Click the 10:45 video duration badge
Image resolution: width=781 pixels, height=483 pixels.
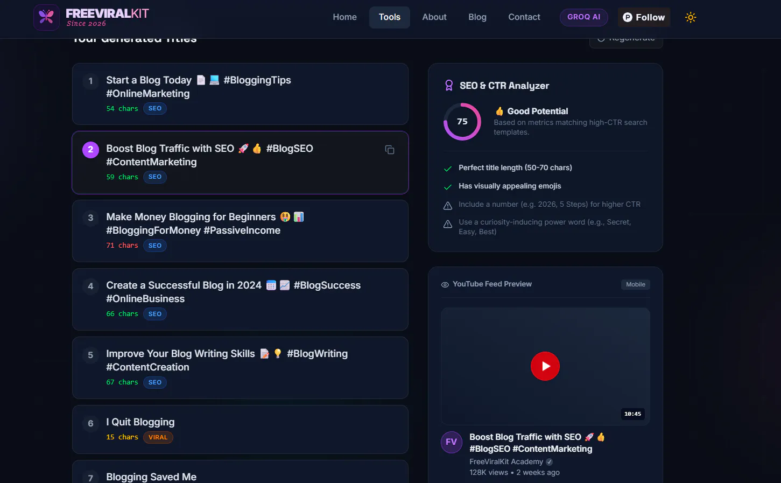(x=632, y=414)
